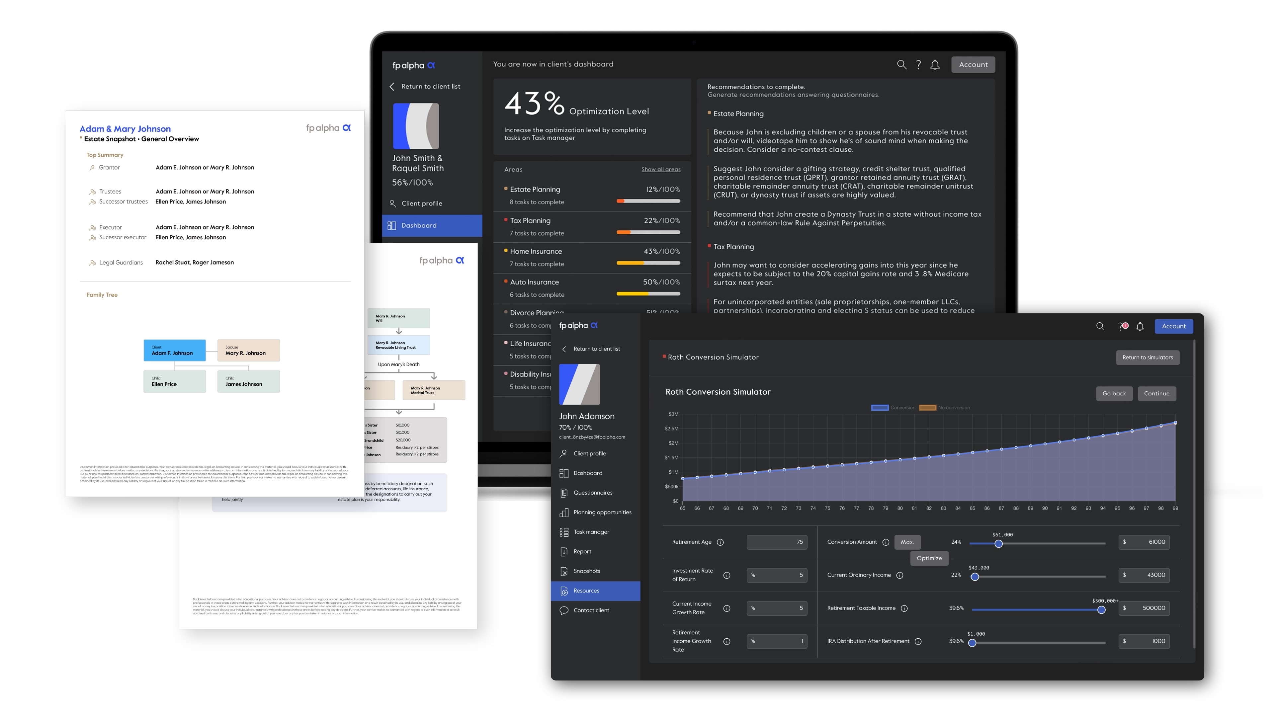Click Current Ordinary Income dollar input

tap(1144, 575)
